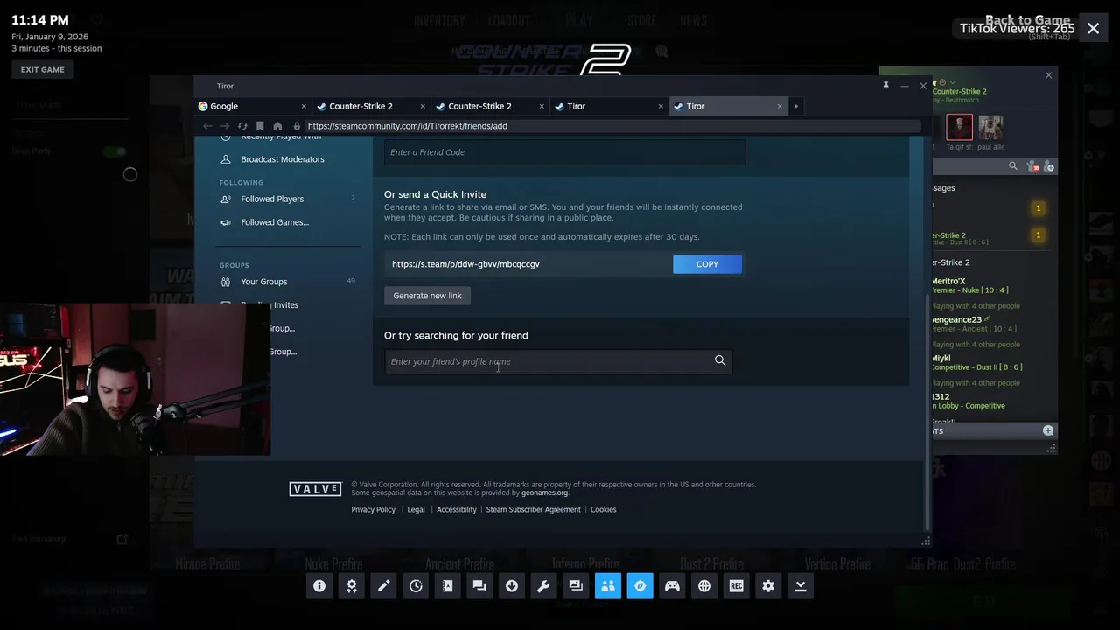Open the Accessibility footer link
The height and width of the screenshot is (630, 1120).
457,509
